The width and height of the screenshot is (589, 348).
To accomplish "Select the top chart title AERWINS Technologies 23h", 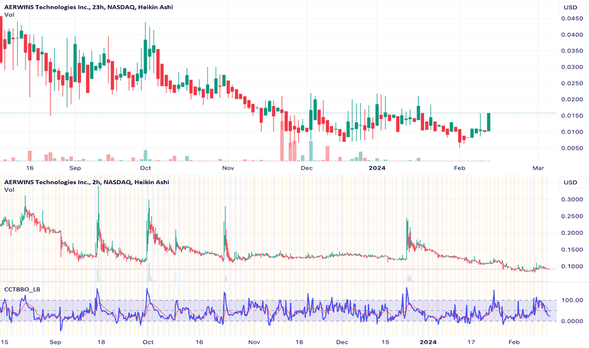I will tap(88, 7).
